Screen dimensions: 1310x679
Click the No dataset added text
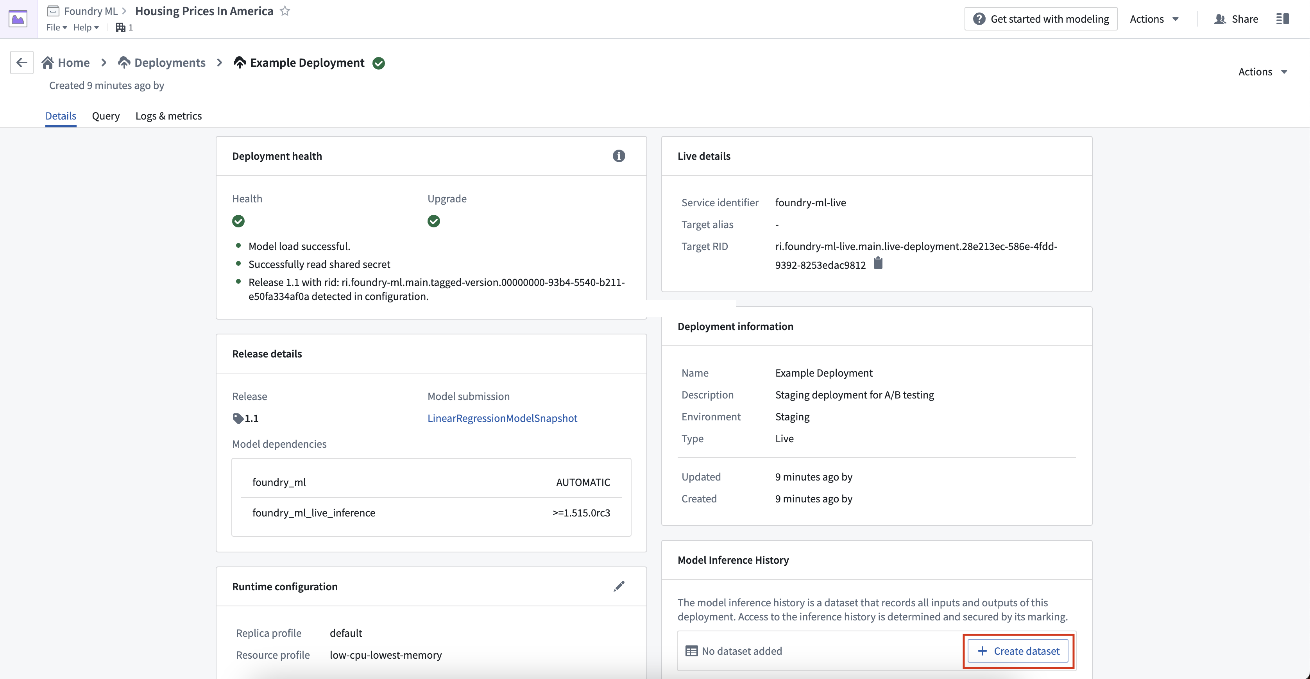(741, 650)
